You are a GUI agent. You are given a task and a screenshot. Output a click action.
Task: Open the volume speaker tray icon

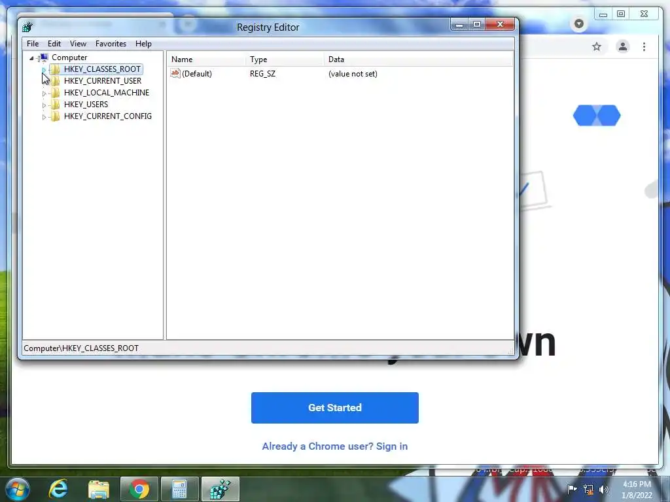[x=604, y=489]
